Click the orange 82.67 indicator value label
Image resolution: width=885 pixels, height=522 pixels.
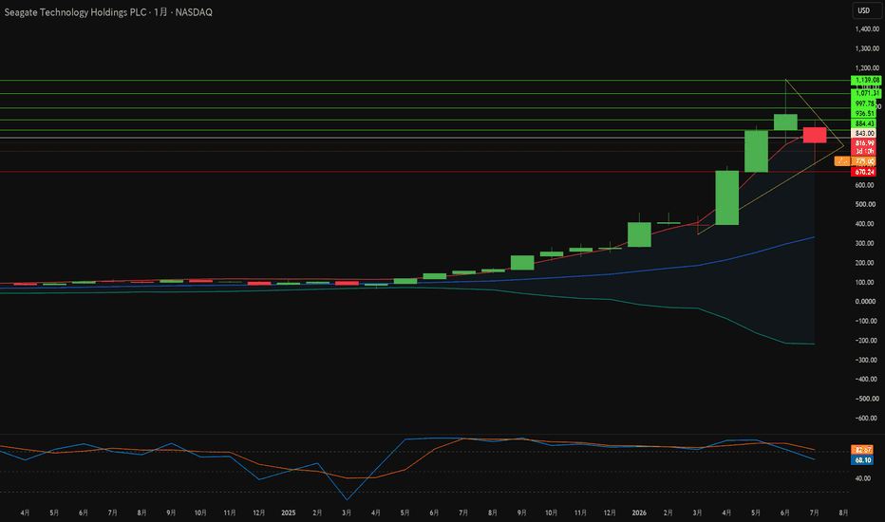pos(862,450)
